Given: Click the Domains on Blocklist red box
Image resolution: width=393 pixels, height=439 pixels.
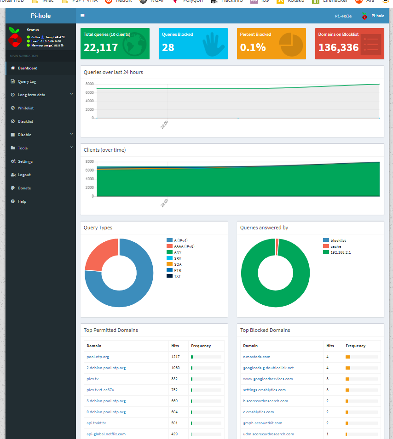Looking at the screenshot, I should click(349, 44).
